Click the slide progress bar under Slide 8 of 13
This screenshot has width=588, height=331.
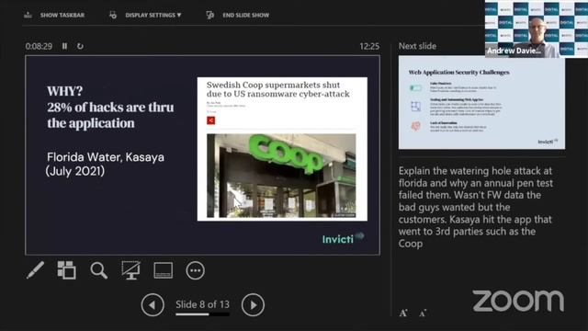(x=202, y=314)
